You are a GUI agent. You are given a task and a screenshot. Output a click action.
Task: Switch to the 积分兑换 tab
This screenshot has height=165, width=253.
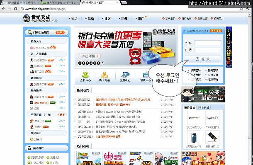(x=190, y=108)
